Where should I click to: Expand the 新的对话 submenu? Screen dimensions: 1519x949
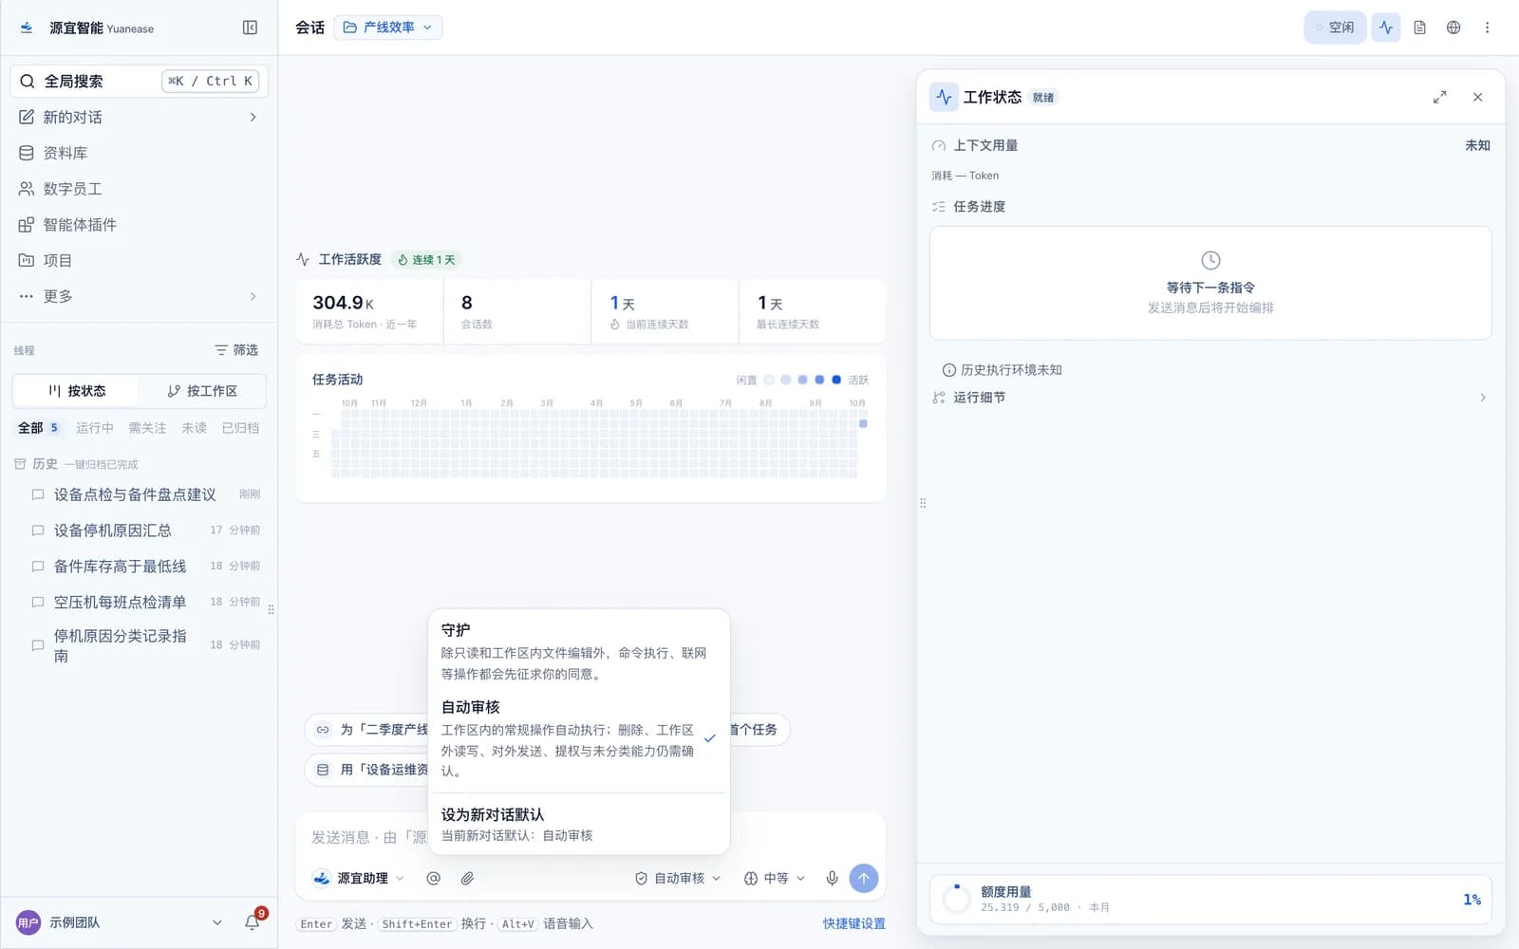tap(253, 117)
